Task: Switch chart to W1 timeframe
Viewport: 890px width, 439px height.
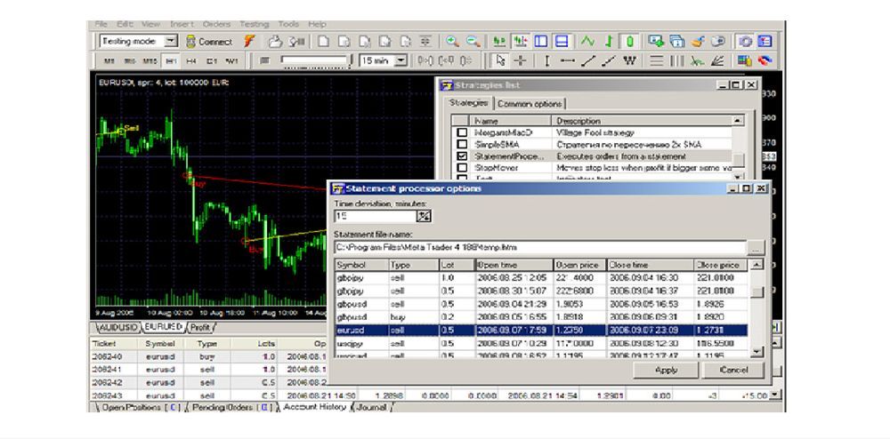Action: coord(232,60)
